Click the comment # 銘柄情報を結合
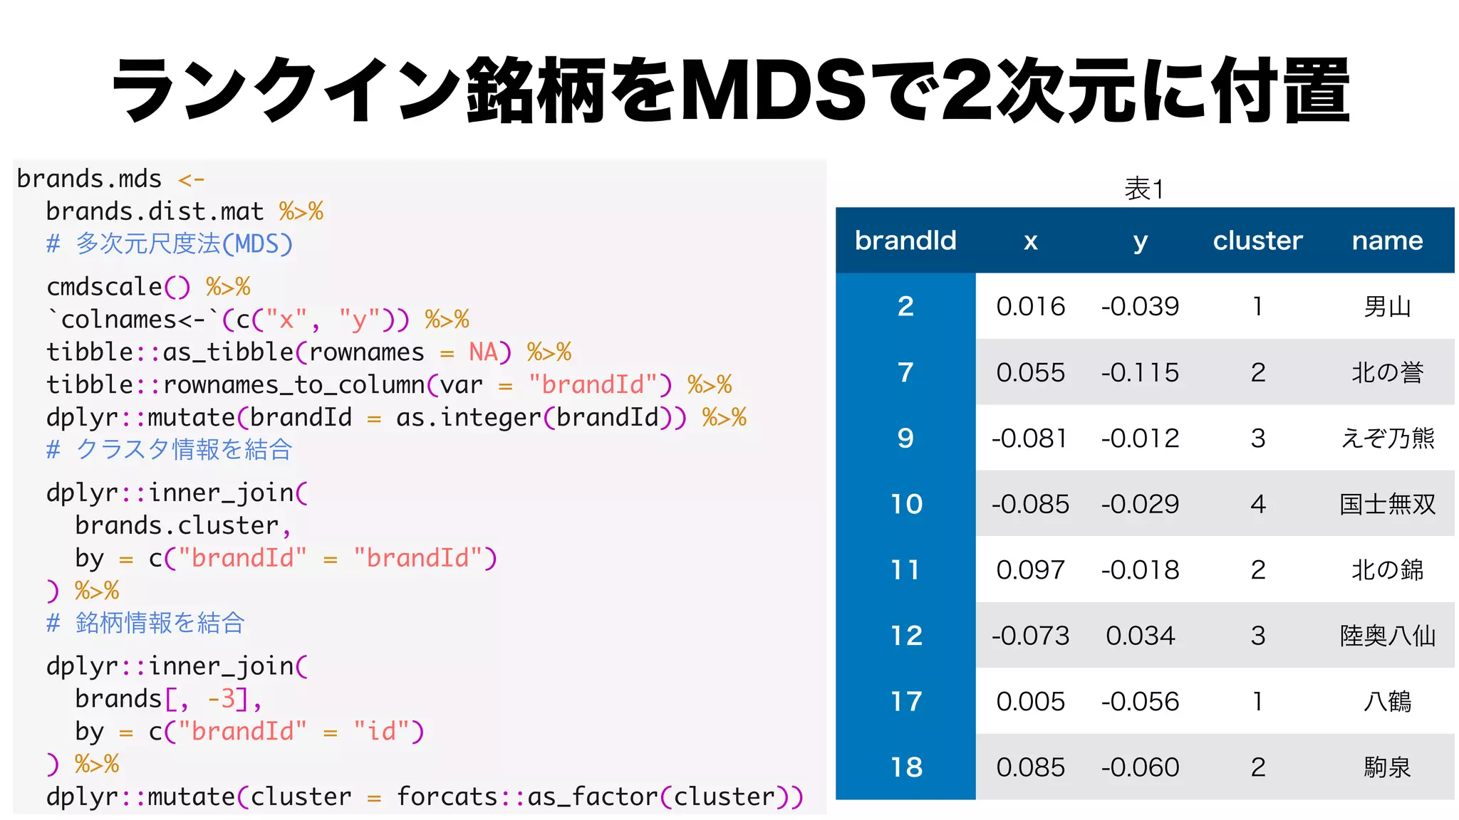This screenshot has width=1459, height=820. [145, 624]
